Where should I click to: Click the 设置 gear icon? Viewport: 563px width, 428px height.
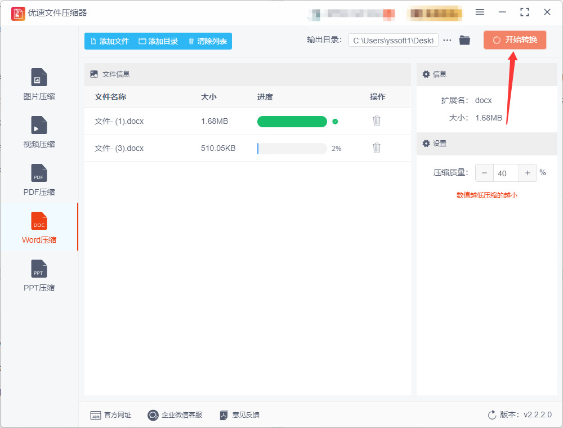click(426, 143)
